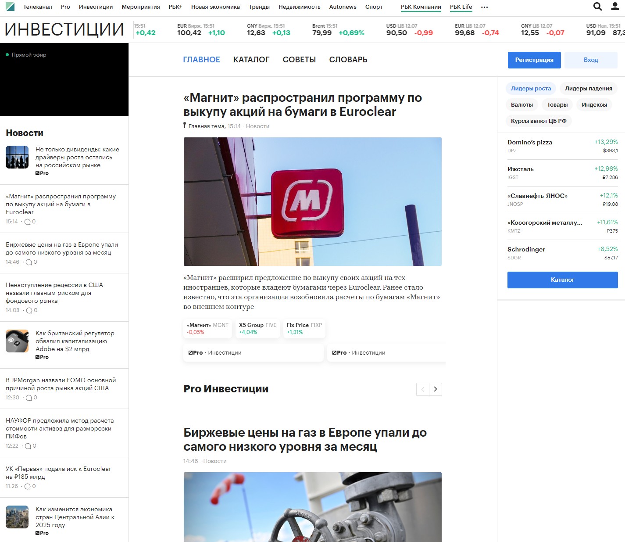Screen dimensions: 625x542
Task: Open comments on the gas prices news item
Action: pyautogui.click(x=30, y=262)
